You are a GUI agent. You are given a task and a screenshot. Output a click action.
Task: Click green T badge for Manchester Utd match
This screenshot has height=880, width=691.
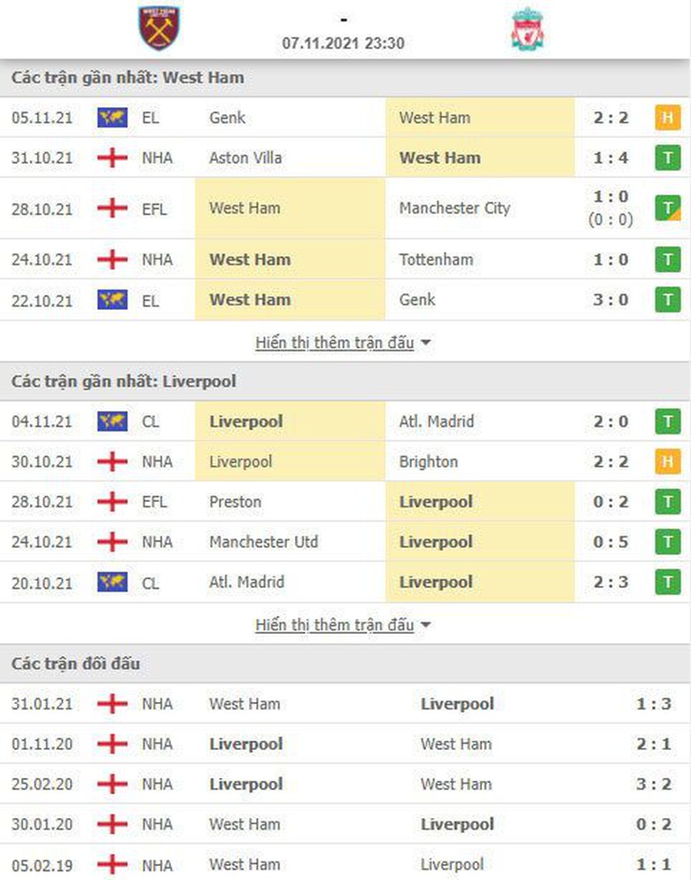tap(667, 542)
